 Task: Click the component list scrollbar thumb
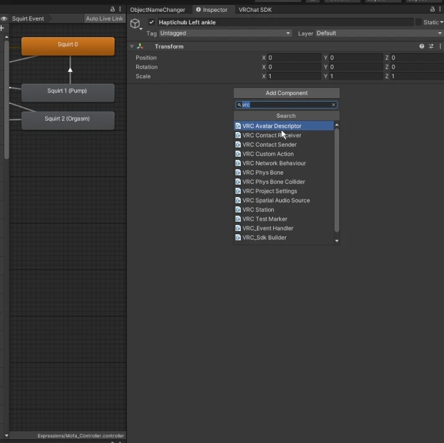[337, 180]
